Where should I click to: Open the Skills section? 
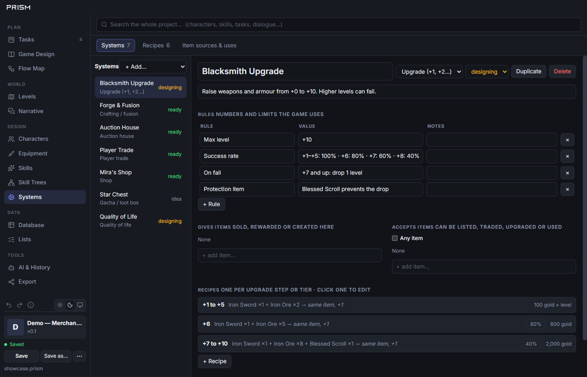[45, 168]
